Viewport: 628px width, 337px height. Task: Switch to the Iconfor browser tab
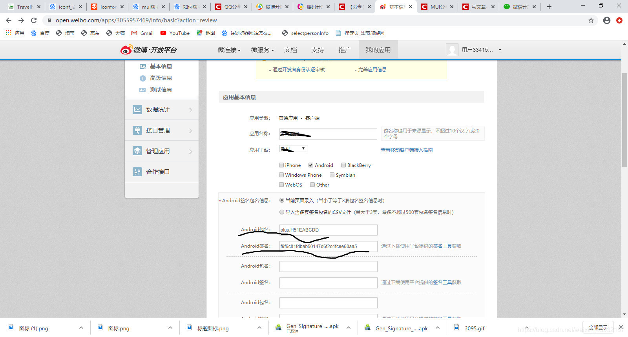tap(108, 7)
